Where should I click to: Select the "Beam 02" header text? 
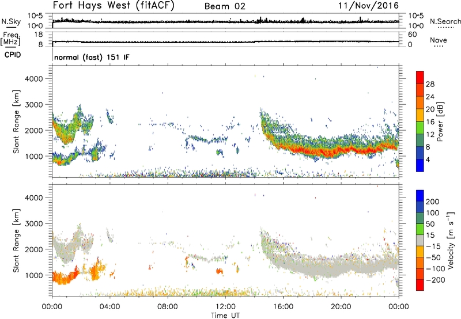click(225, 6)
